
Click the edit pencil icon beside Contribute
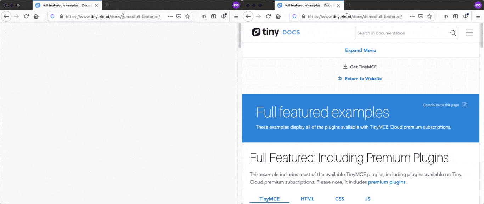point(465,105)
